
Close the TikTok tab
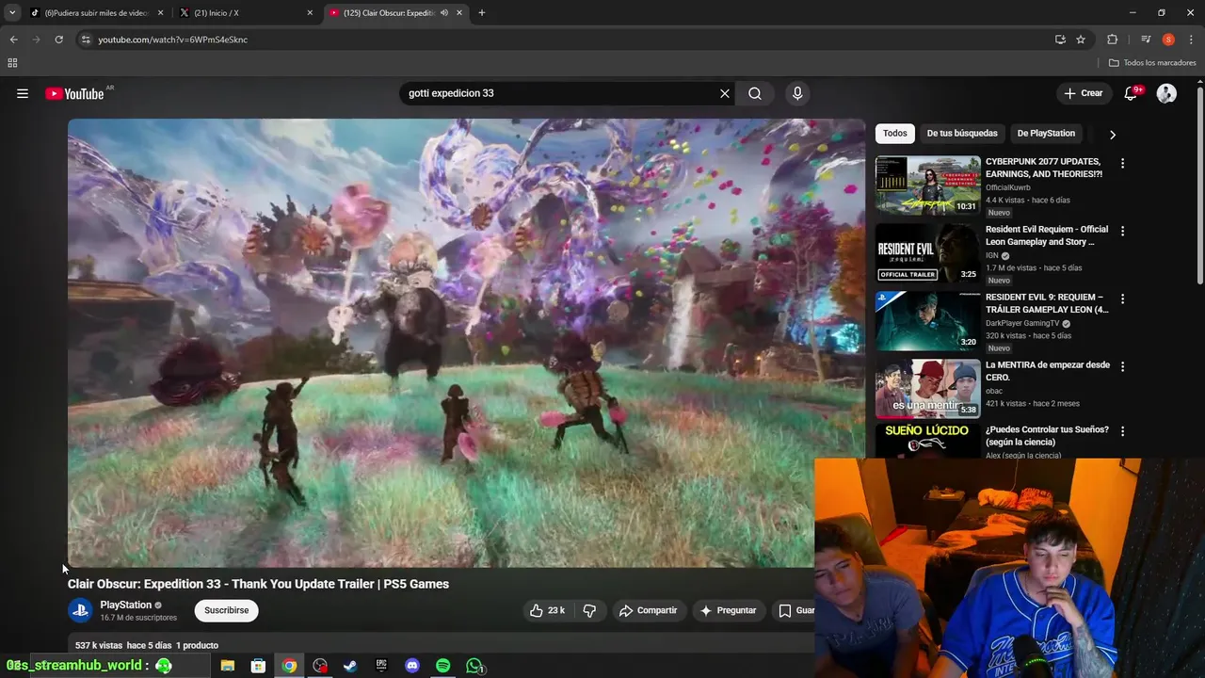tap(160, 13)
